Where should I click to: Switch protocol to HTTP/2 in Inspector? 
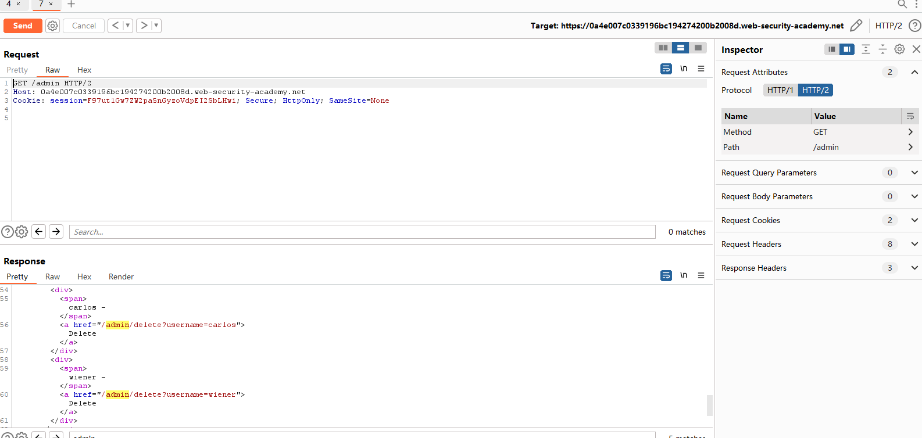(x=816, y=90)
